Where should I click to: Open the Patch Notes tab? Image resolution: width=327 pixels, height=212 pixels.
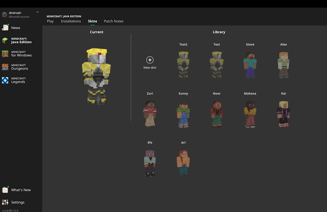114,21
